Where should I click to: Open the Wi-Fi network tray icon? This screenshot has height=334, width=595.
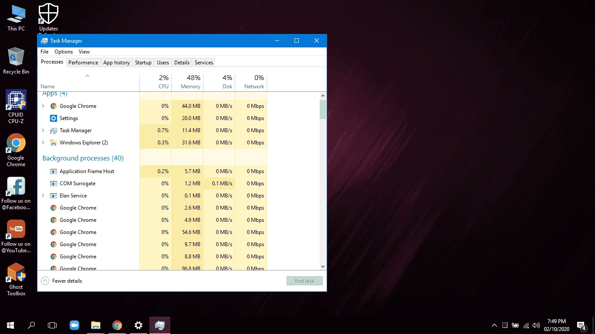pyautogui.click(x=526, y=325)
